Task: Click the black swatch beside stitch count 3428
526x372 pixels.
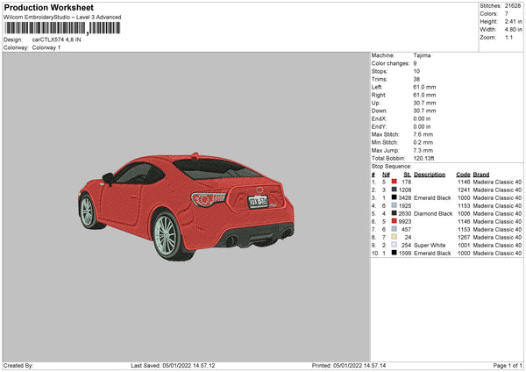Action: pos(395,197)
